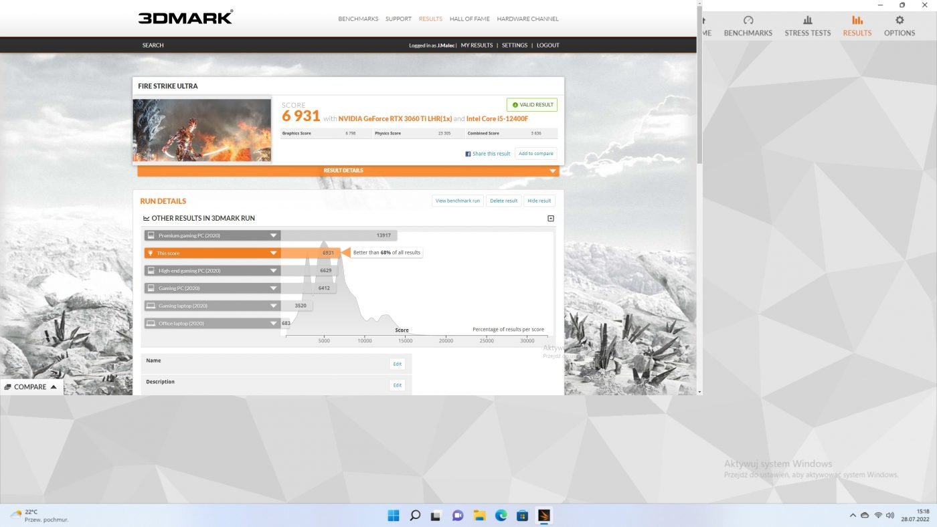Open My Results link
Image resolution: width=937 pixels, height=527 pixels.
coord(477,45)
